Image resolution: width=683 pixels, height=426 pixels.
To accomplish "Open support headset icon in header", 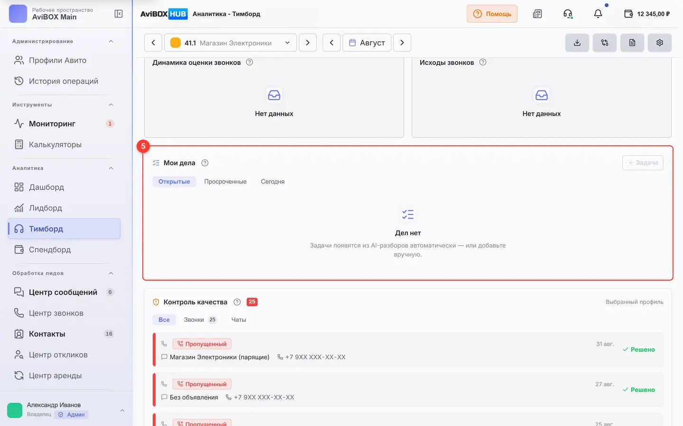I will click(x=568, y=14).
